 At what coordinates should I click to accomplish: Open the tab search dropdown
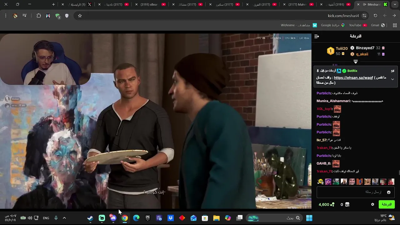(x=395, y=4)
